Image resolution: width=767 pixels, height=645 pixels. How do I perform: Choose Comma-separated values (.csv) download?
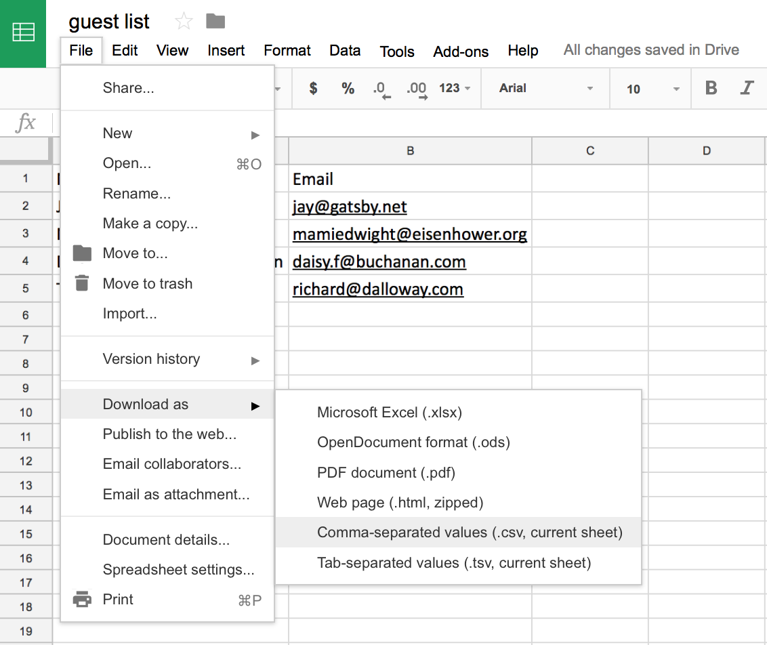pyautogui.click(x=469, y=533)
